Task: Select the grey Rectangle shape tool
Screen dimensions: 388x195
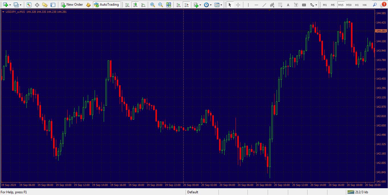Action: pyautogui.click(x=304, y=5)
